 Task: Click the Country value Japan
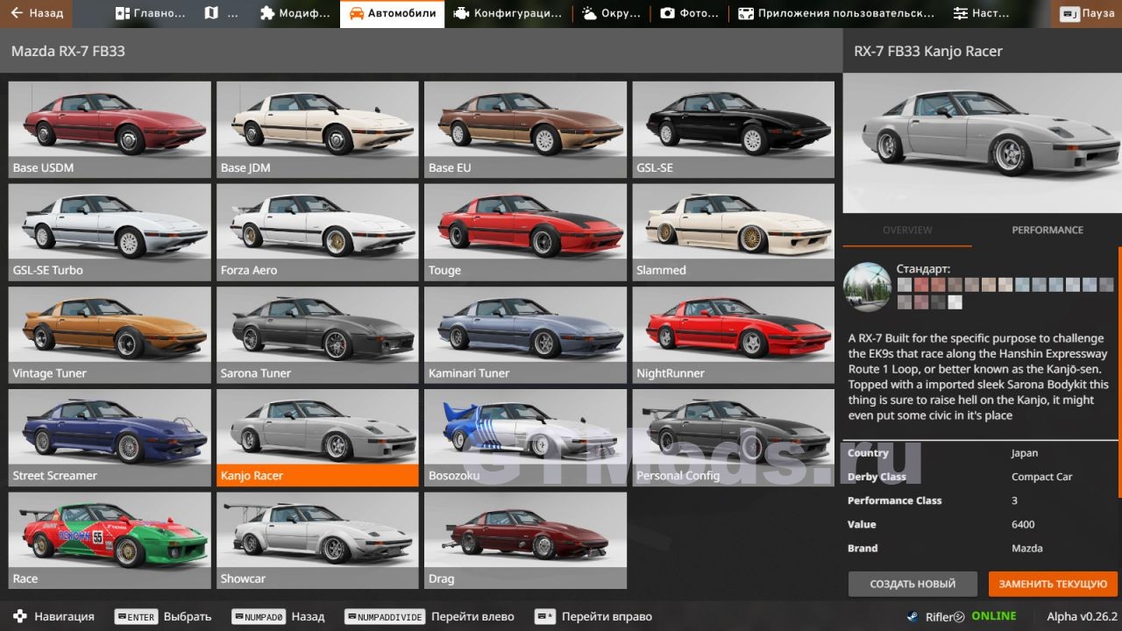point(1024,453)
